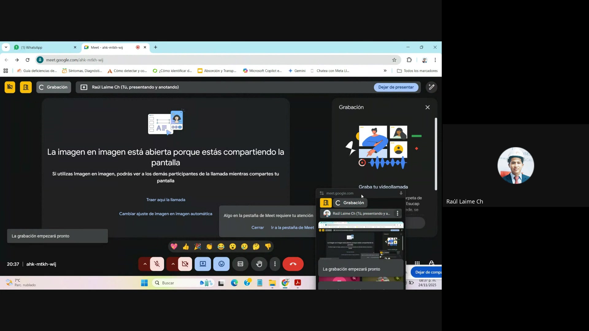Click Traer aquí la llamada link
The height and width of the screenshot is (331, 589).
[x=166, y=200]
